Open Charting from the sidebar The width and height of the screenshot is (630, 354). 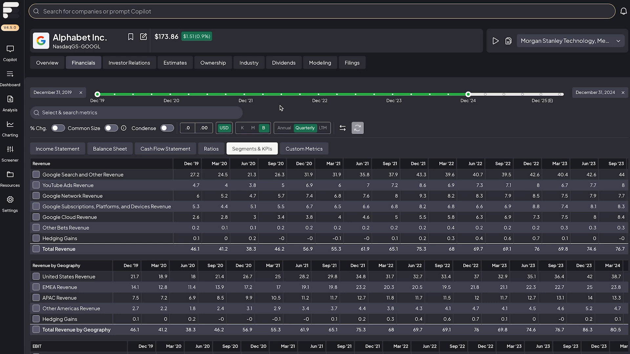(10, 128)
